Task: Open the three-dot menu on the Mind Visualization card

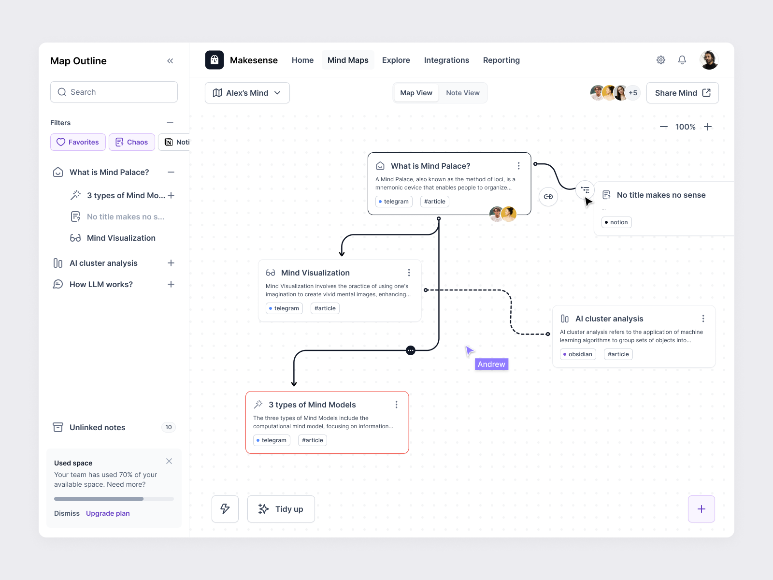Action: click(x=409, y=273)
